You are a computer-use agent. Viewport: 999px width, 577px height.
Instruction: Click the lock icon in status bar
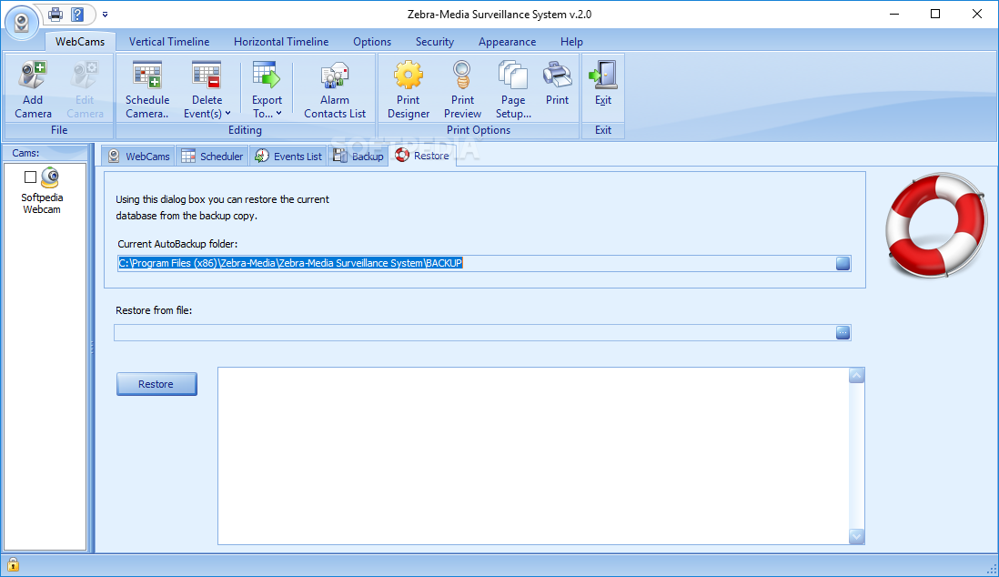click(13, 564)
